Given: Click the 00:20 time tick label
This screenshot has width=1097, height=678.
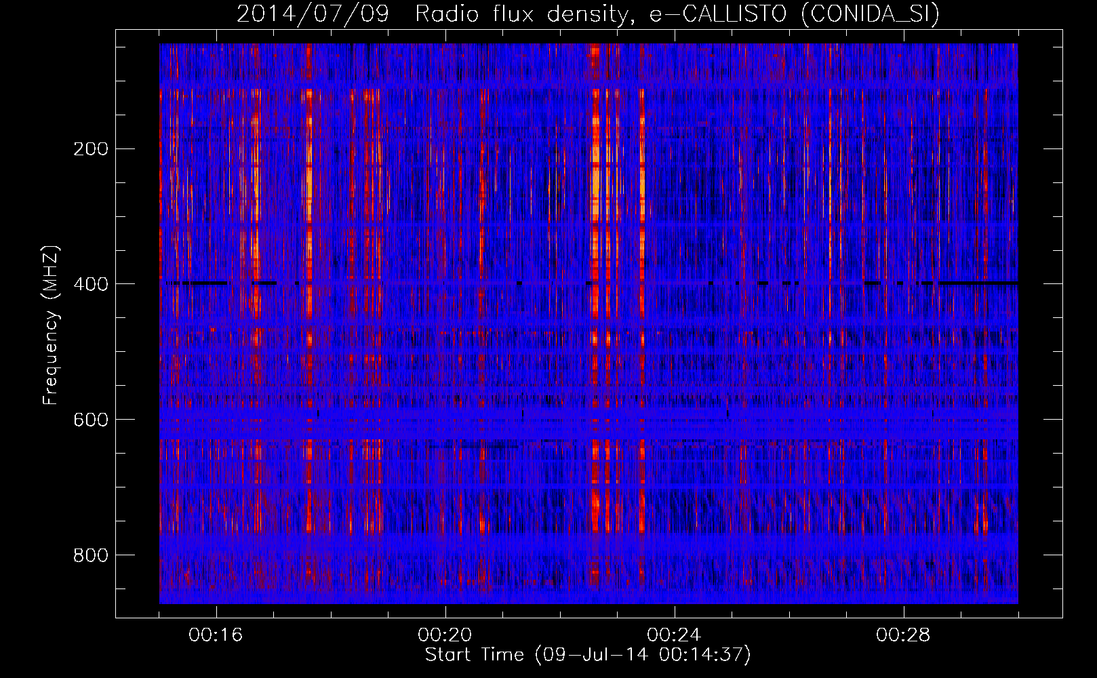Looking at the screenshot, I should pos(445,635).
